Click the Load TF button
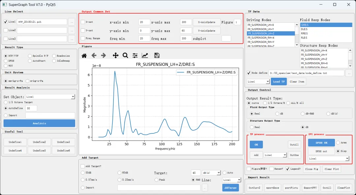This screenshot has height=195, width=356. [x=279, y=81]
